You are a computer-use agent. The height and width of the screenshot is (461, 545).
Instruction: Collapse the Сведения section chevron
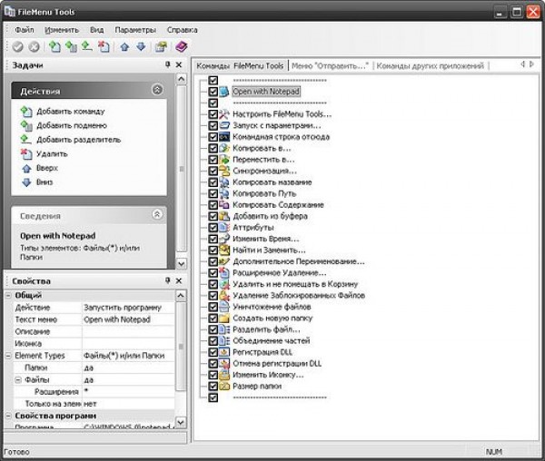pyautogui.click(x=157, y=215)
